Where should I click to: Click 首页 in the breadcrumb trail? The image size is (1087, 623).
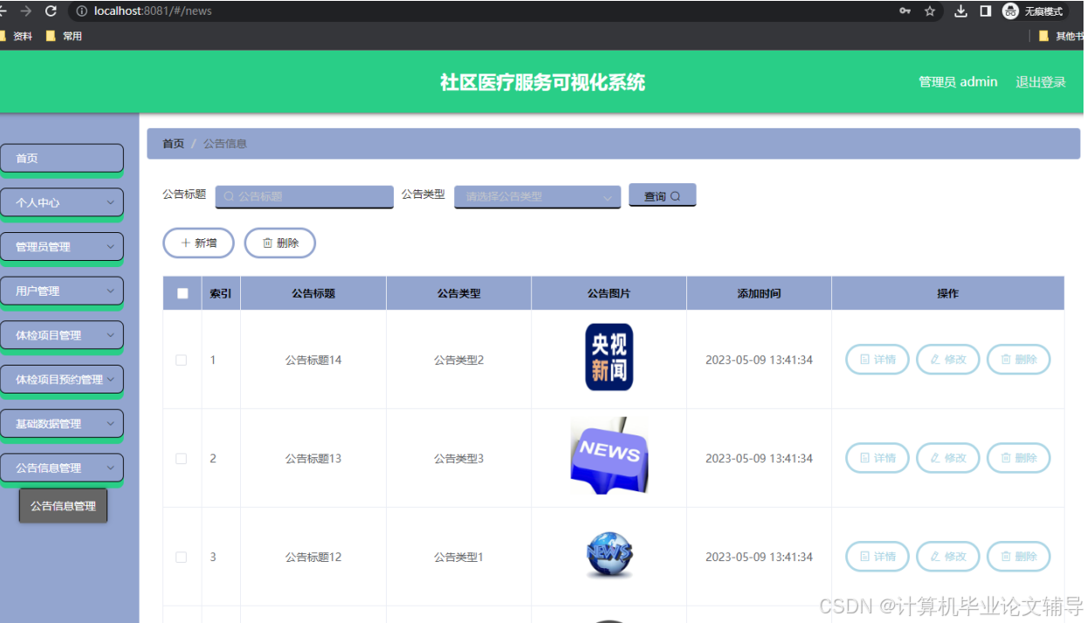172,143
